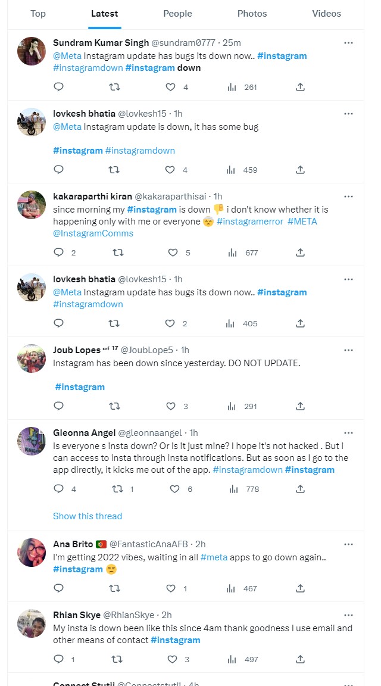This screenshot has width=381, height=686.
Task: Expand more options on Ana Brito's tweet
Action: [349, 544]
